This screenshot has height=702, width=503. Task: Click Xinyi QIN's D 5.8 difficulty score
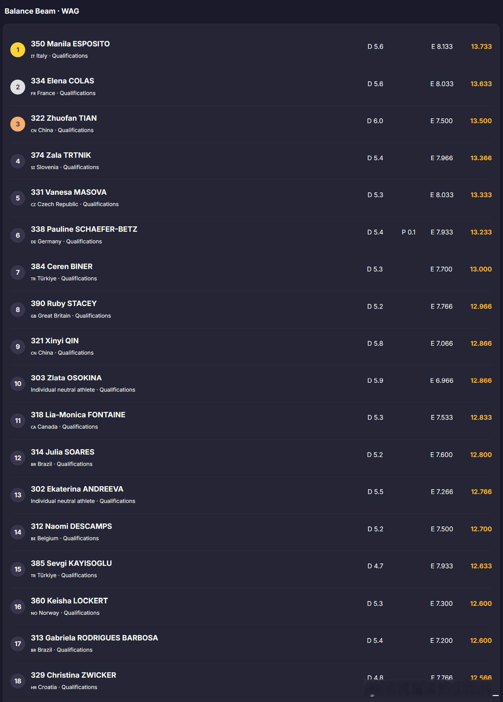click(x=375, y=344)
